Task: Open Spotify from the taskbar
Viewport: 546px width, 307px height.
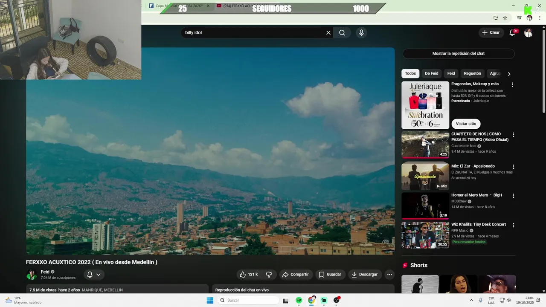Action: [299, 300]
